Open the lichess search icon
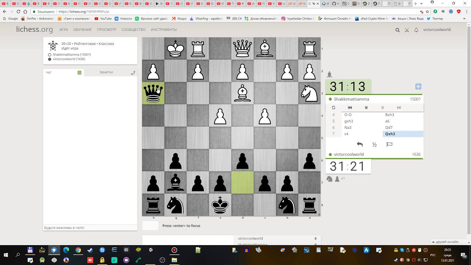The image size is (471, 265). [x=397, y=30]
